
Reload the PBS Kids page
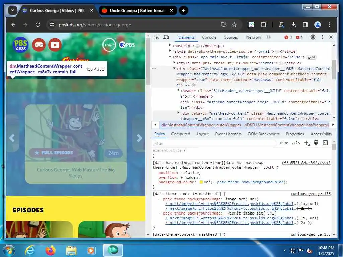[38, 25]
